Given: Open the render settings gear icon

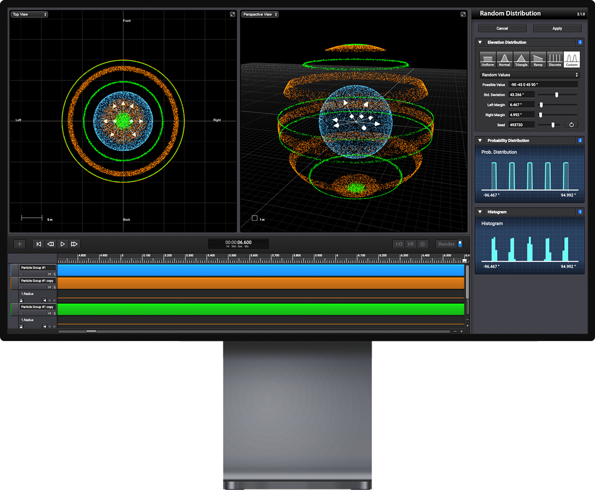Looking at the screenshot, I should (422, 244).
